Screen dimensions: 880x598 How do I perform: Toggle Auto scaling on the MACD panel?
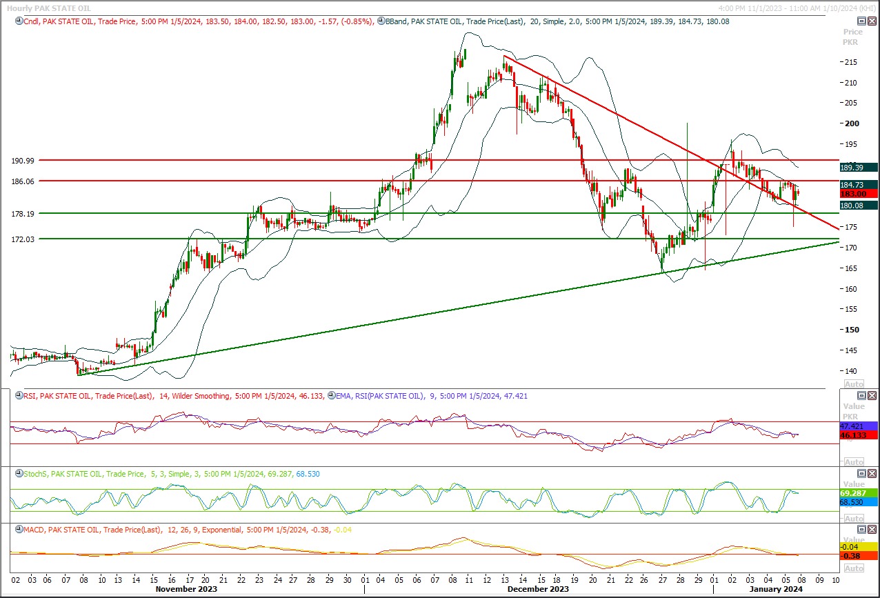(x=853, y=568)
